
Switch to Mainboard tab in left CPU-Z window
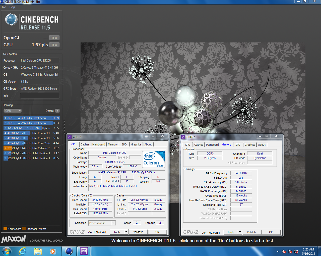coord(99,144)
